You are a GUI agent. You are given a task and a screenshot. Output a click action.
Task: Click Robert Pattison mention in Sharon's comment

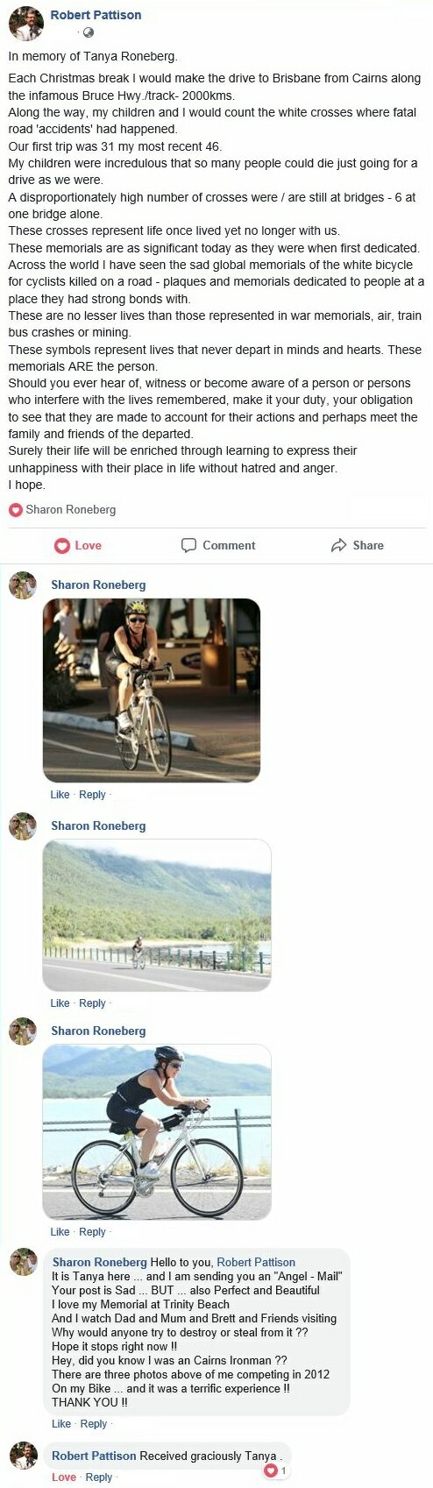click(256, 1262)
